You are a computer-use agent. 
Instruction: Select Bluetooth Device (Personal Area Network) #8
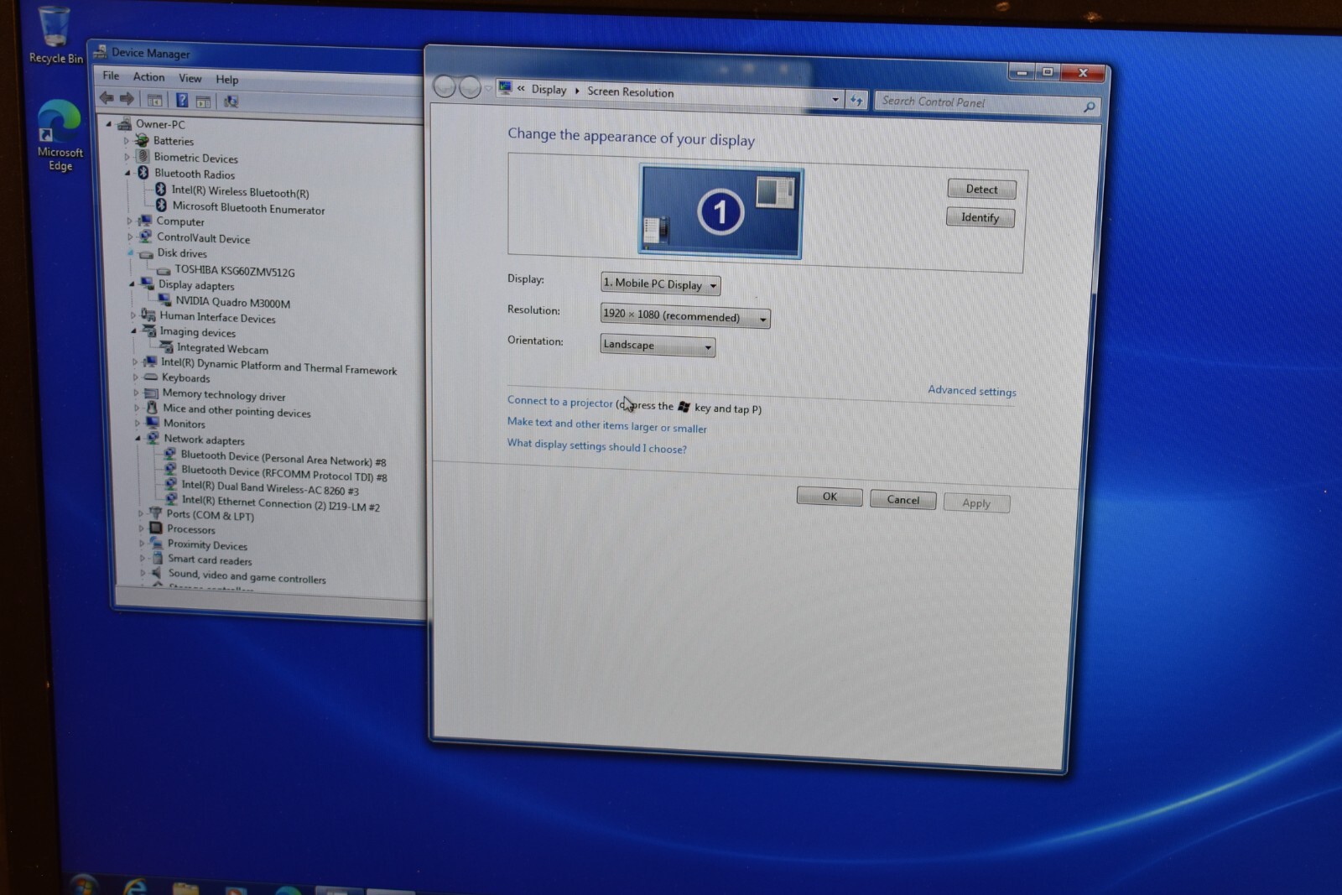coord(283,459)
